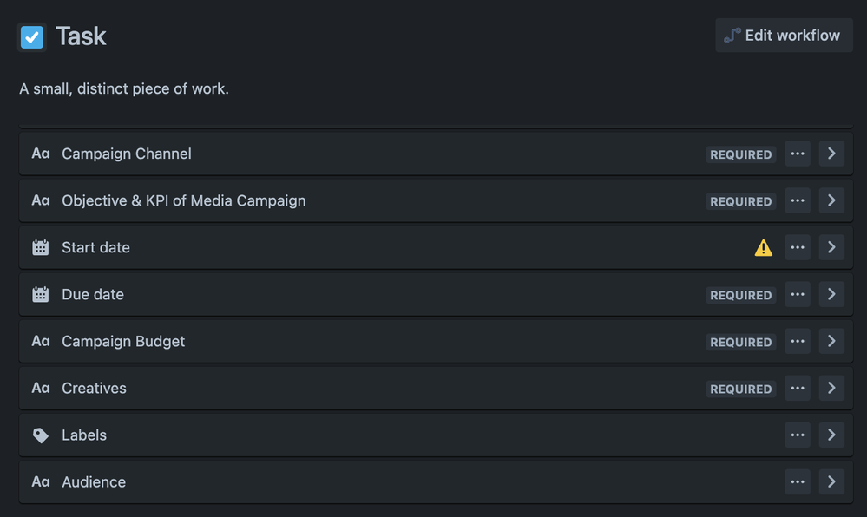Screen dimensions: 867x517
Task: Click the REQUIRED badge on Campaign Budget
Action: click(741, 343)
